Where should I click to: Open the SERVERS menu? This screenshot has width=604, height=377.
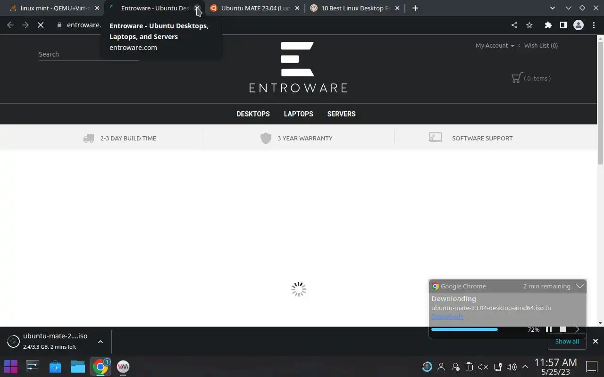point(341,114)
